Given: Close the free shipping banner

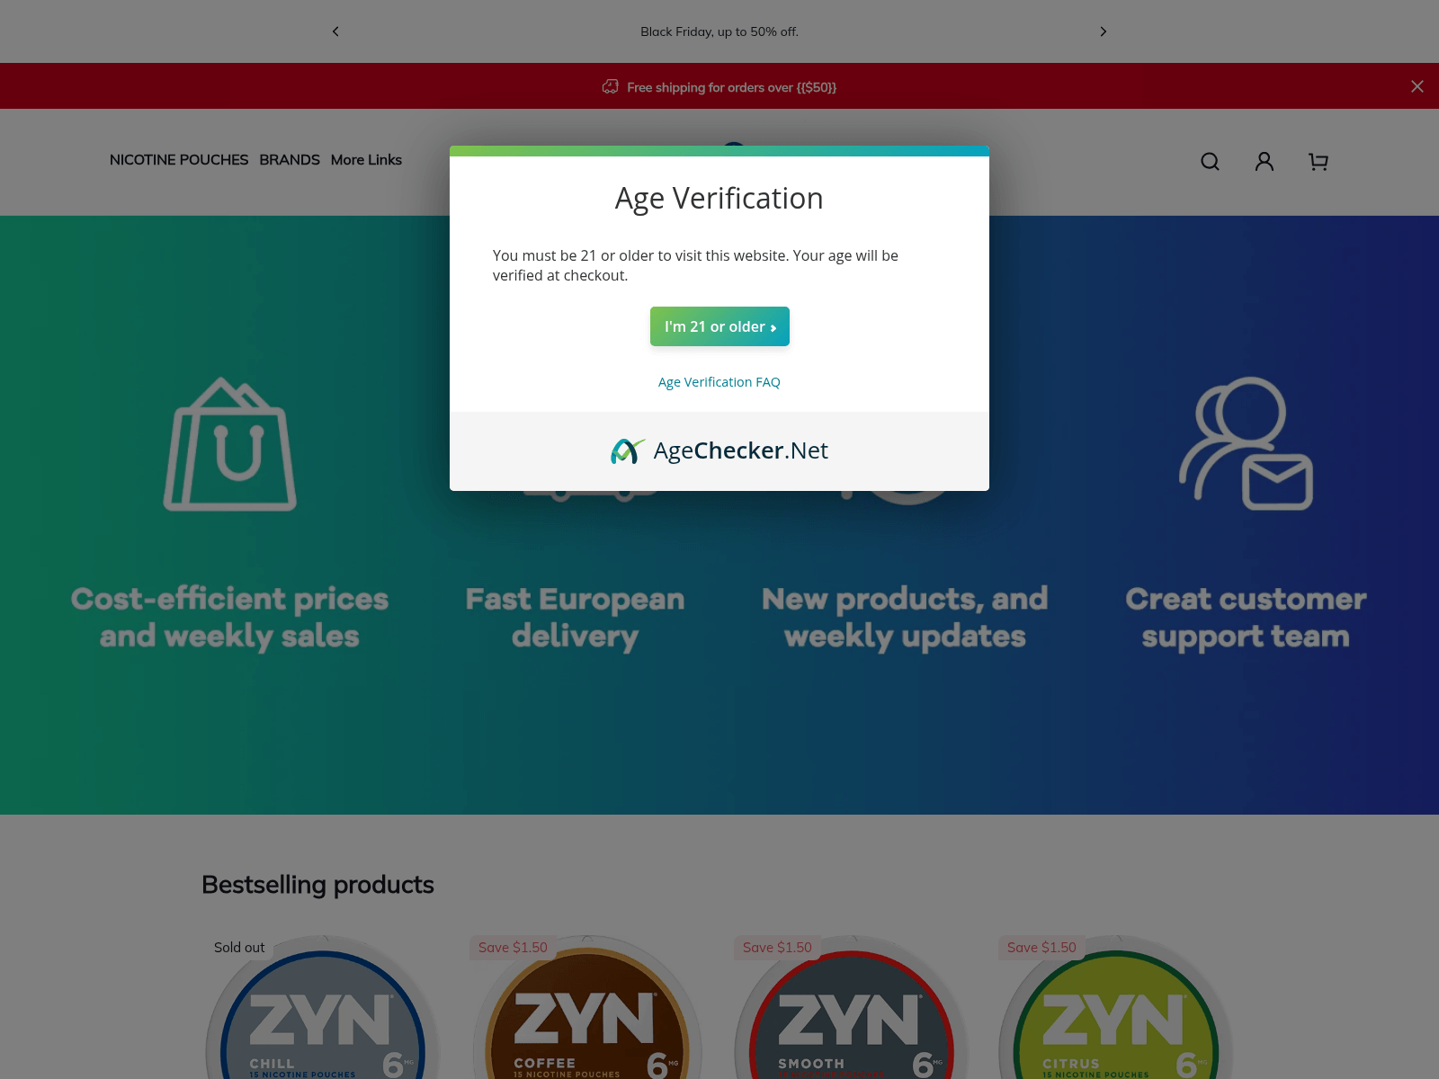Looking at the screenshot, I should 1417,86.
